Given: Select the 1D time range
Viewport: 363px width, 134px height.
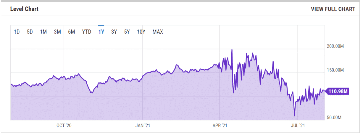Looking at the screenshot, I should coord(17,32).
